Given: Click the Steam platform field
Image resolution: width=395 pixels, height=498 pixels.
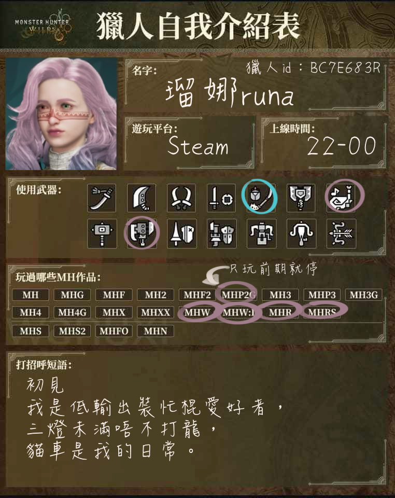Looking at the screenshot, I should coord(190,143).
